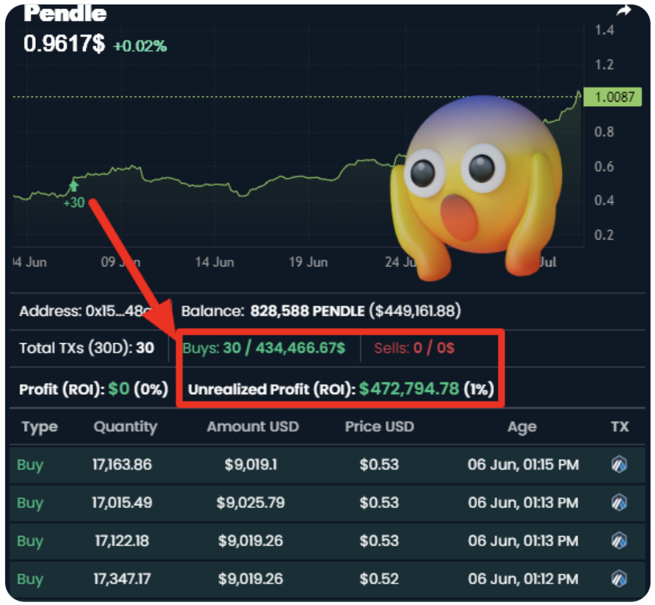Screen dimensions: 655x605
Task: Sort by the Amount USD column header
Action: (252, 427)
